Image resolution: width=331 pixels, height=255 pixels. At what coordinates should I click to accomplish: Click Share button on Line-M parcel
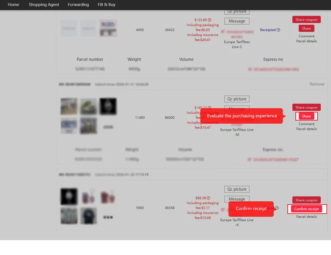(x=306, y=116)
